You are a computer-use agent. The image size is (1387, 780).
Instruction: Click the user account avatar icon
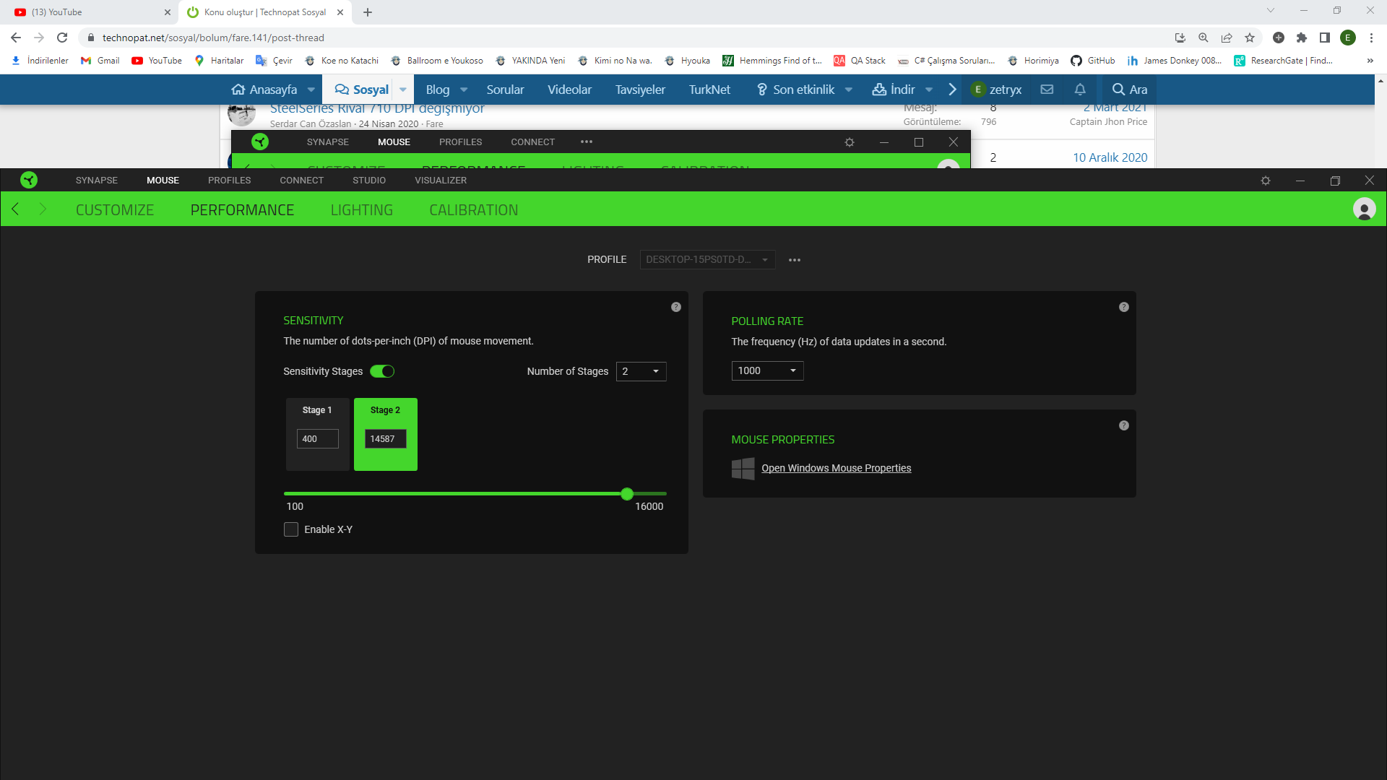pyautogui.click(x=1364, y=209)
